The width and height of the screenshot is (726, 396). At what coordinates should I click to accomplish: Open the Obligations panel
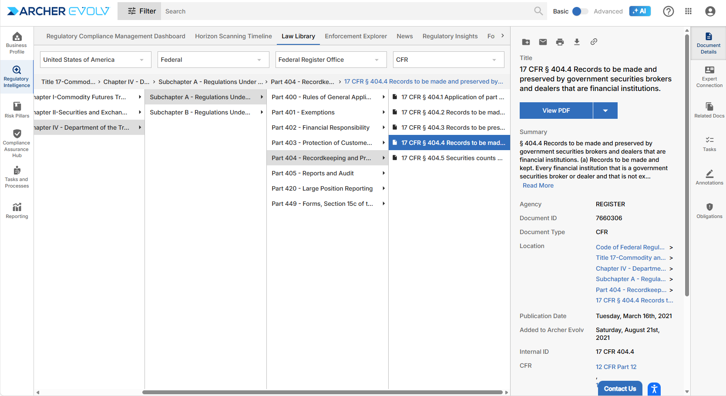coord(709,211)
